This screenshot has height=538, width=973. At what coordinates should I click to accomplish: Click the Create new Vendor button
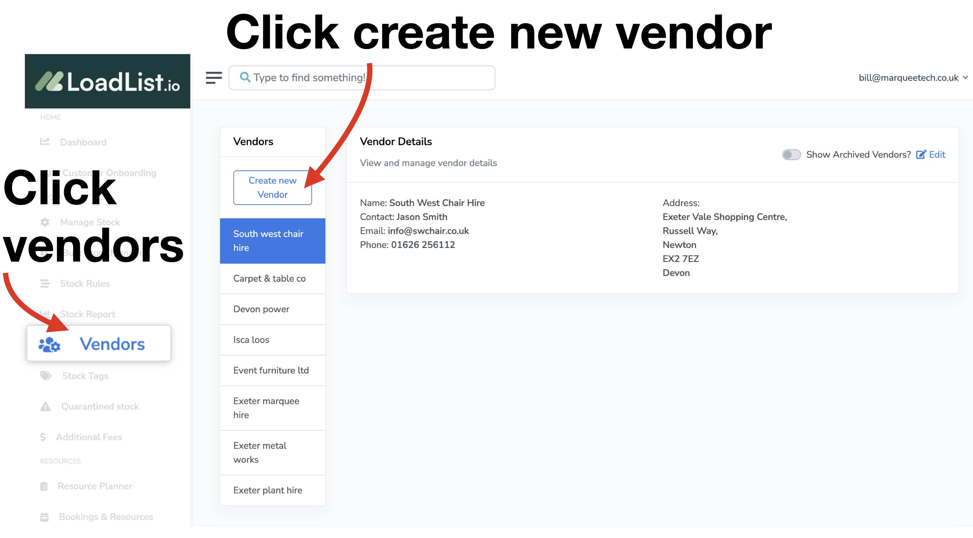(272, 187)
